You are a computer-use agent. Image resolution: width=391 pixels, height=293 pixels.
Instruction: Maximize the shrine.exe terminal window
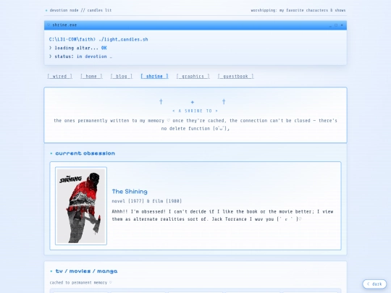336,25
